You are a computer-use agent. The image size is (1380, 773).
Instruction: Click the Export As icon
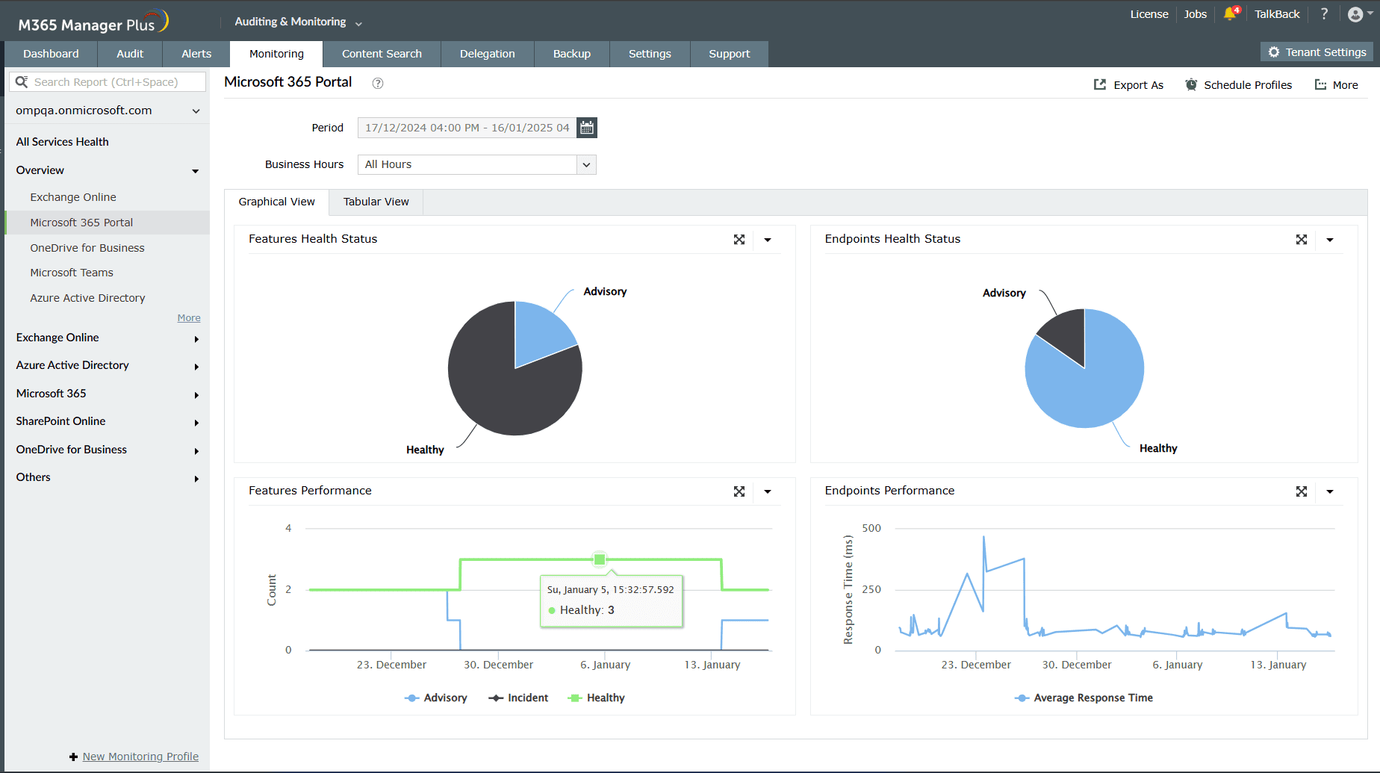click(x=1100, y=84)
